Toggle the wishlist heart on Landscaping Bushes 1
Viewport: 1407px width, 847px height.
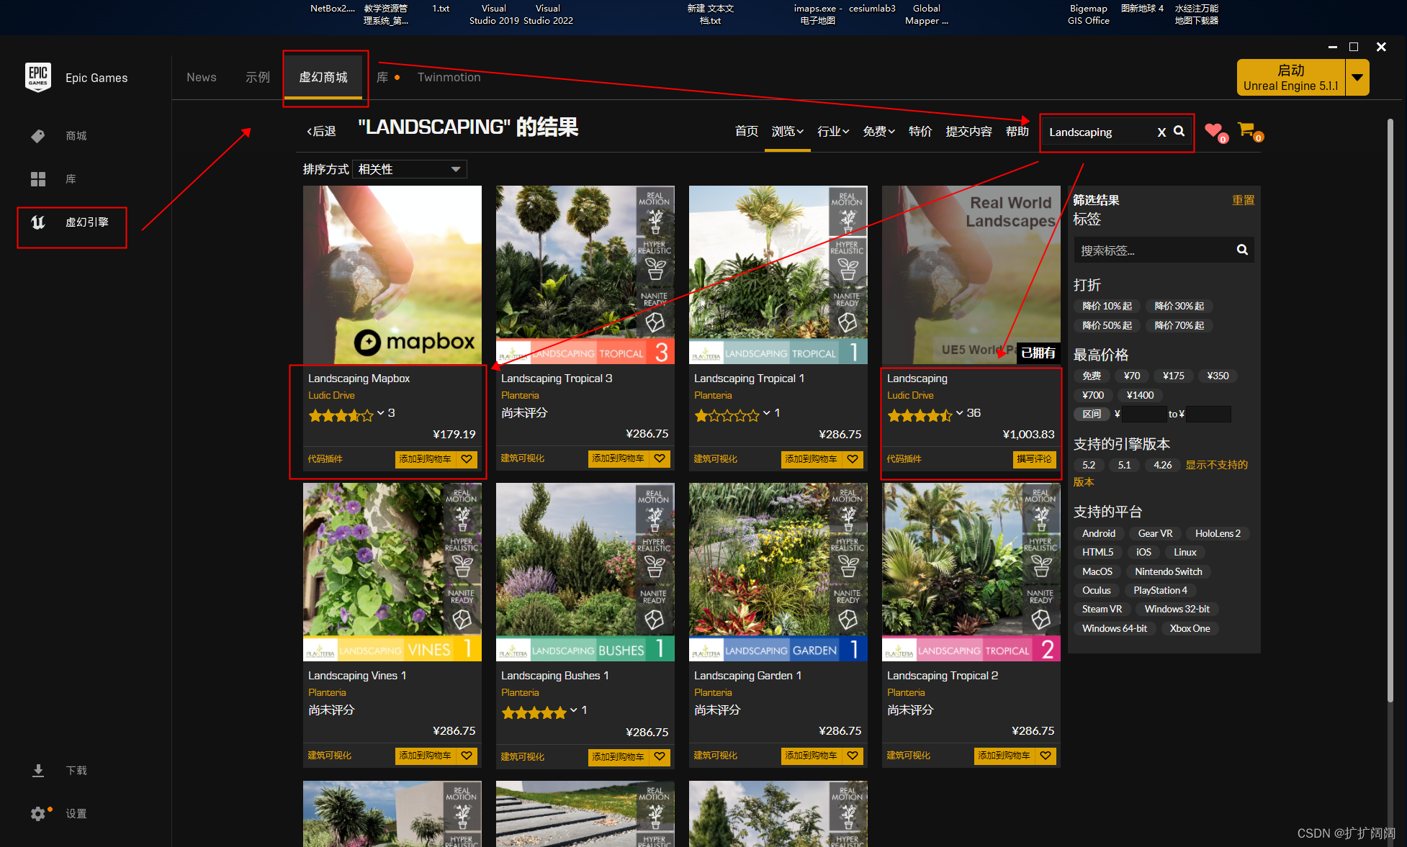pyautogui.click(x=660, y=756)
